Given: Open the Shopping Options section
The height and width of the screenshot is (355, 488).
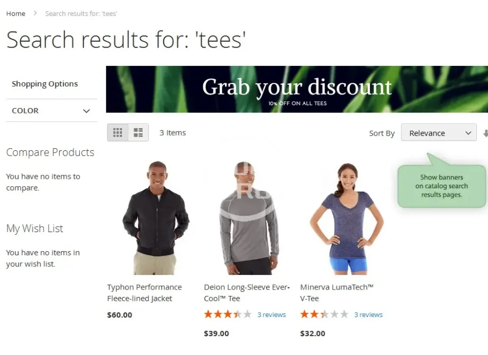Looking at the screenshot, I should [x=45, y=84].
